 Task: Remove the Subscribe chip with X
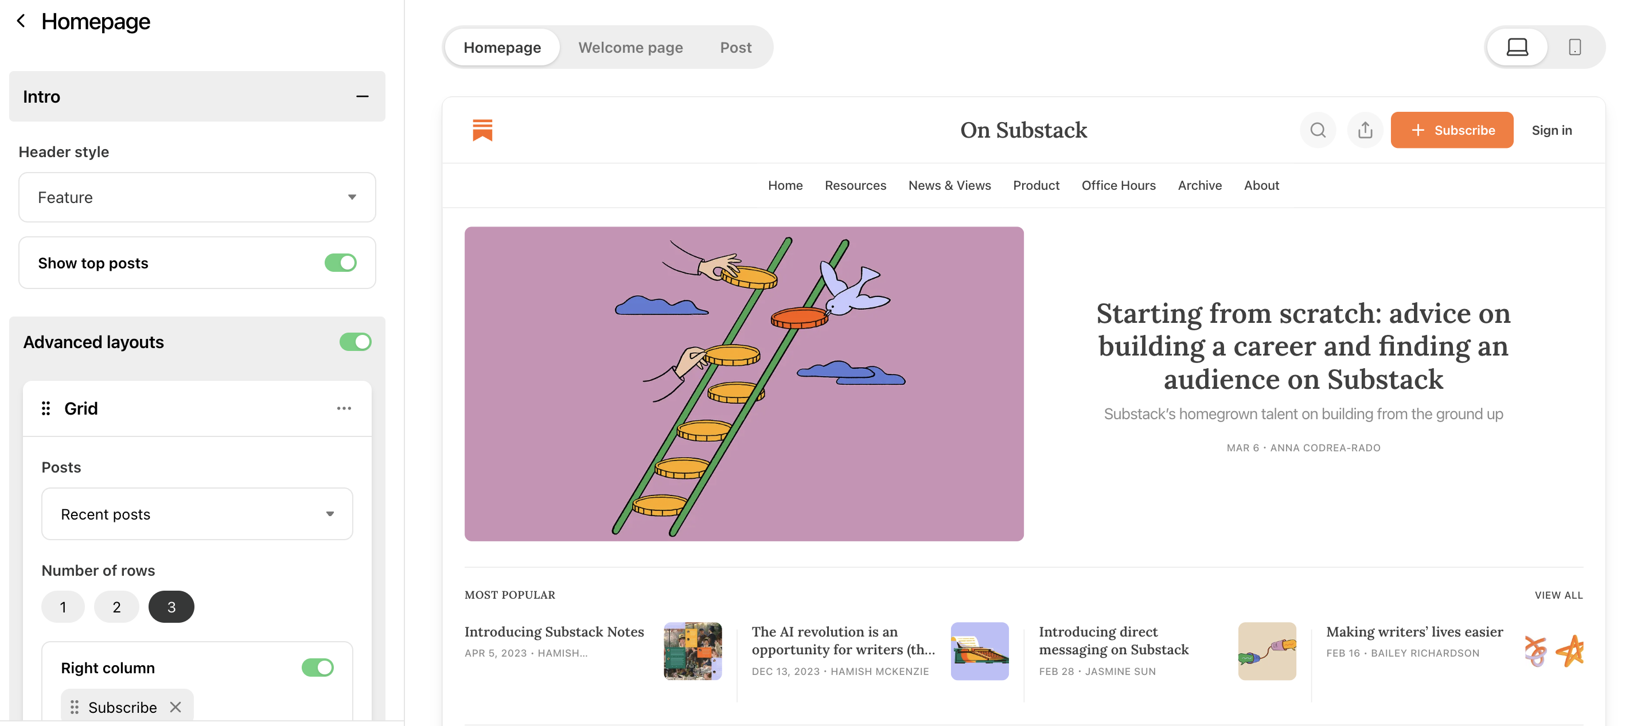pos(175,707)
